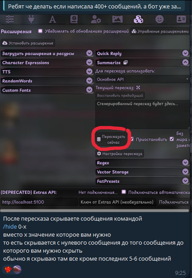Open the plug API connections icon
This screenshot has height=278, width=192.
coord(31,19)
